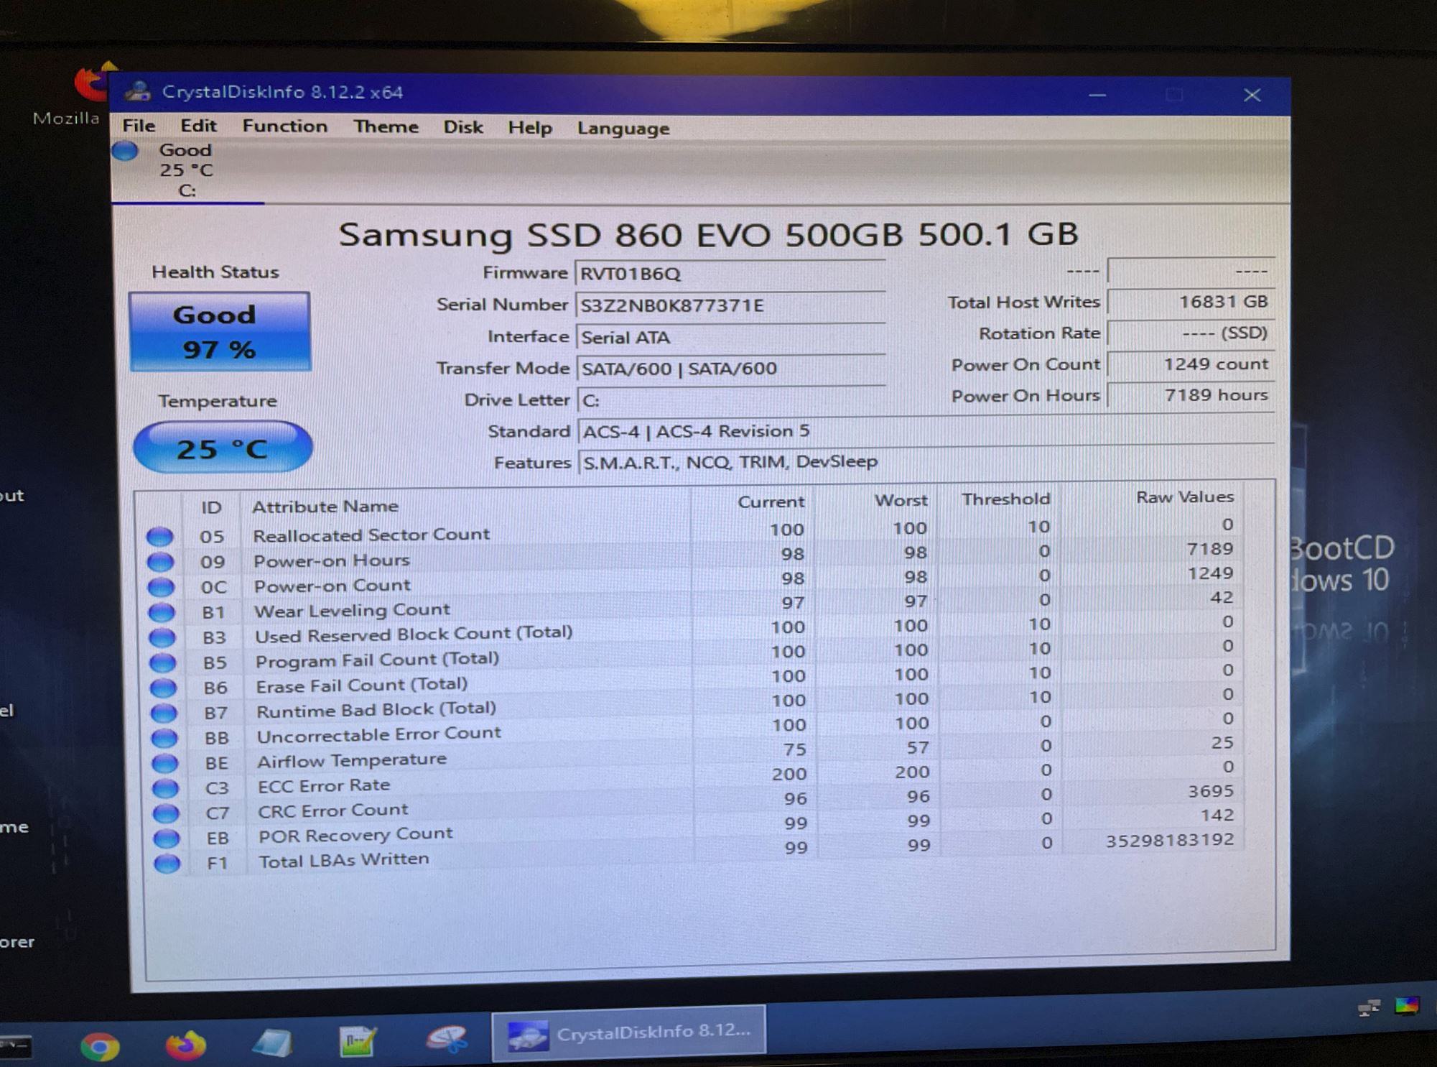Click Power On Count value 1249 count

(x=1191, y=364)
